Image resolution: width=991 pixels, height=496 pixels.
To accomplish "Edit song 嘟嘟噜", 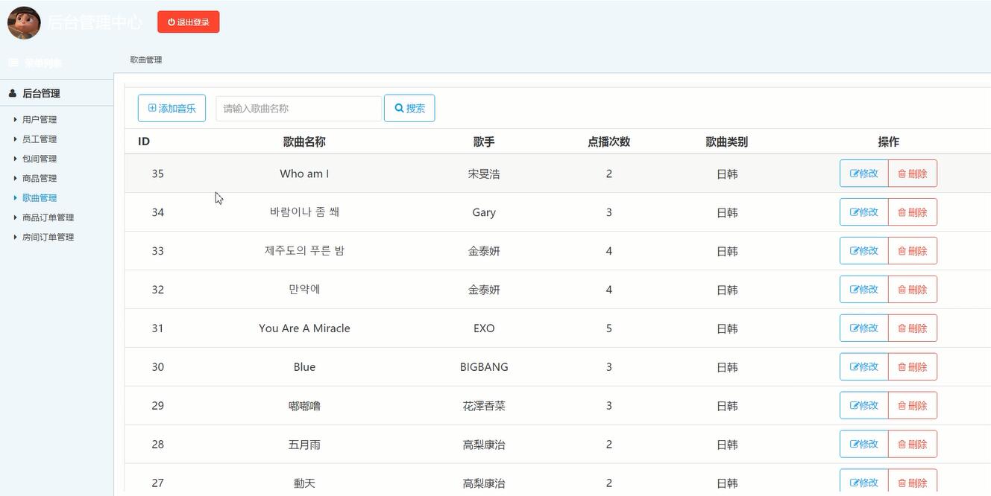I will [864, 406].
